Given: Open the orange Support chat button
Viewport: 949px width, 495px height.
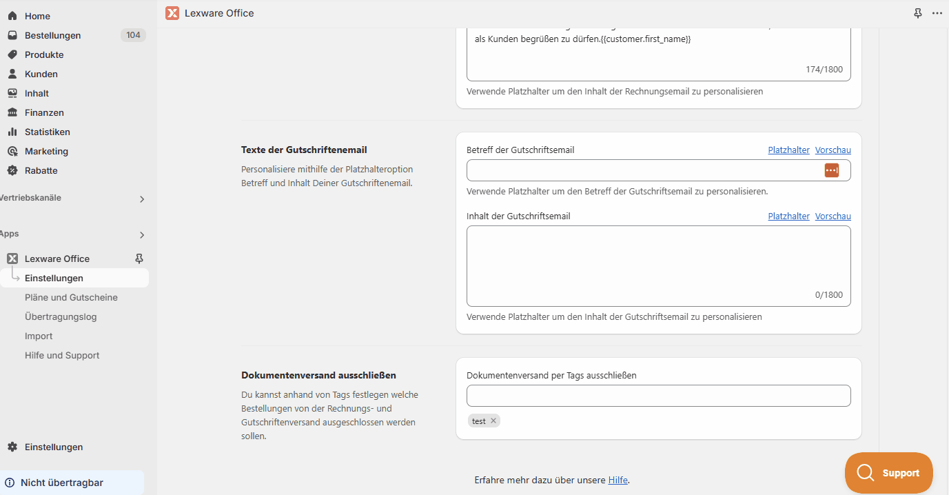Looking at the screenshot, I should click(x=889, y=473).
